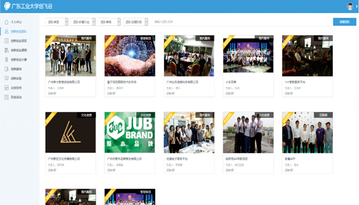Open the 团队所属行业 dropdown
The height and width of the screenshot is (205, 359).
83,22
